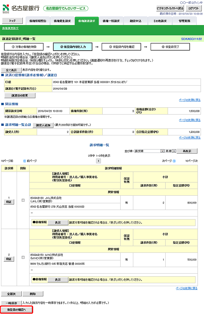Screen dimensions: 204x315
Task: Click the 債権譲渡請求 breadcrumb link
Action: coord(10,28)
